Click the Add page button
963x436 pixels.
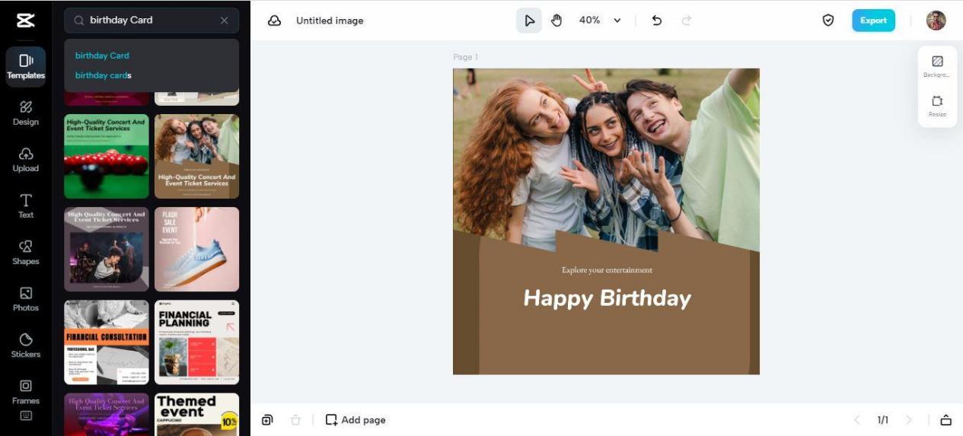tap(356, 420)
